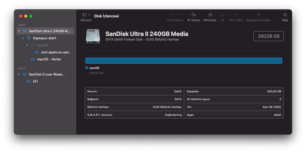Select the EFI volume in sidebar
Image resolution: width=306 pixels, height=153 pixels.
pos(35,82)
